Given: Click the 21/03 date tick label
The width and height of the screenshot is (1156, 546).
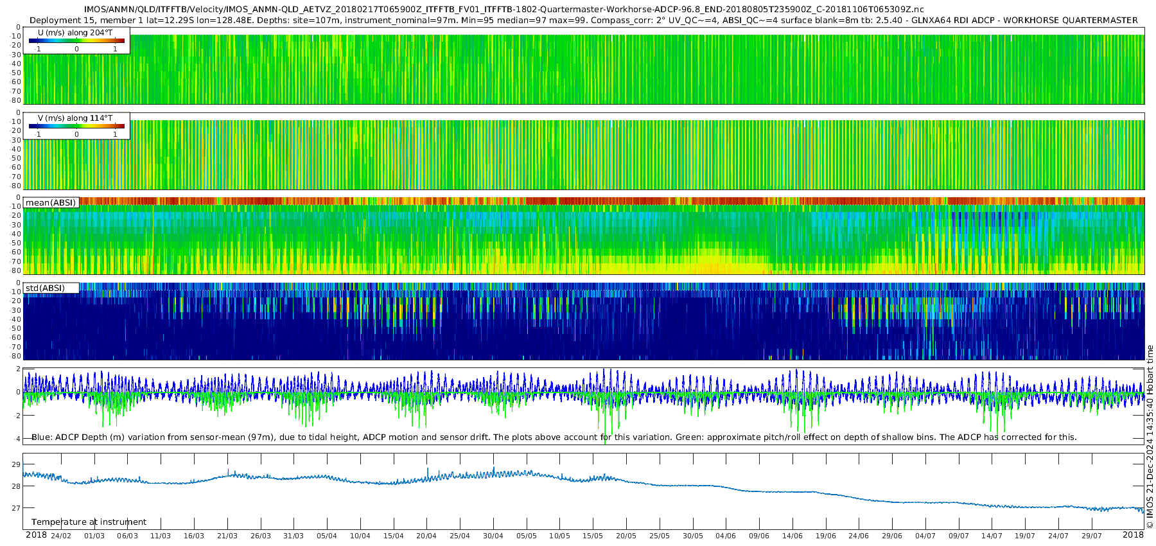Looking at the screenshot, I should tap(227, 536).
